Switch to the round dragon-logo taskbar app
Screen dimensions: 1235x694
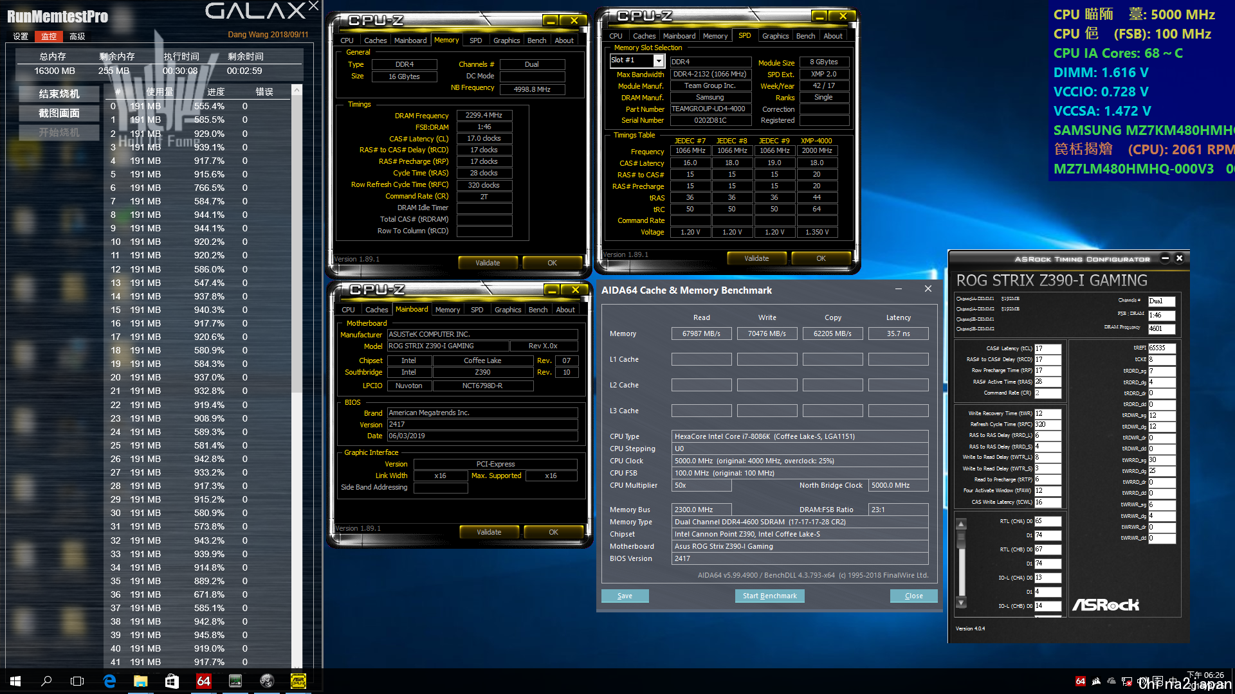click(x=266, y=681)
